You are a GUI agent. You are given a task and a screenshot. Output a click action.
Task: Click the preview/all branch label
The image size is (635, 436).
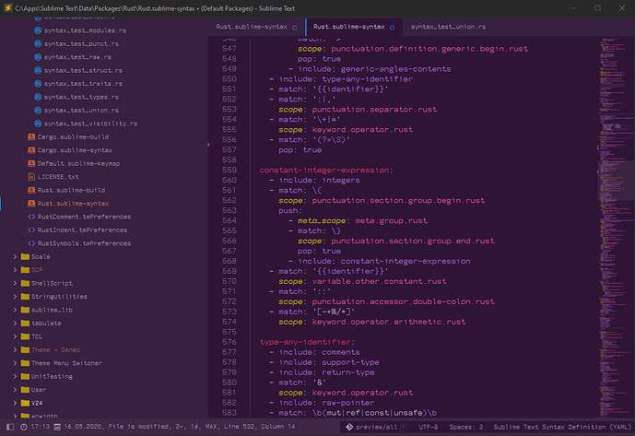tap(377, 427)
